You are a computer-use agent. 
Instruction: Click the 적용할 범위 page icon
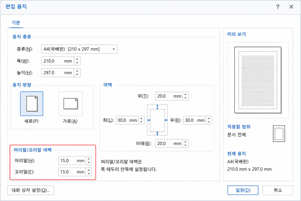(x=279, y=134)
